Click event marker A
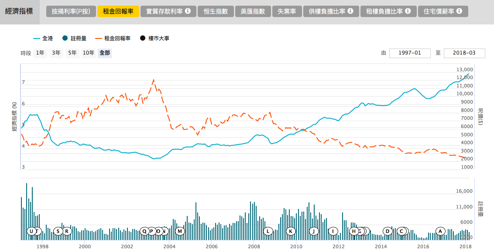494x250 pixels. (x=440, y=231)
